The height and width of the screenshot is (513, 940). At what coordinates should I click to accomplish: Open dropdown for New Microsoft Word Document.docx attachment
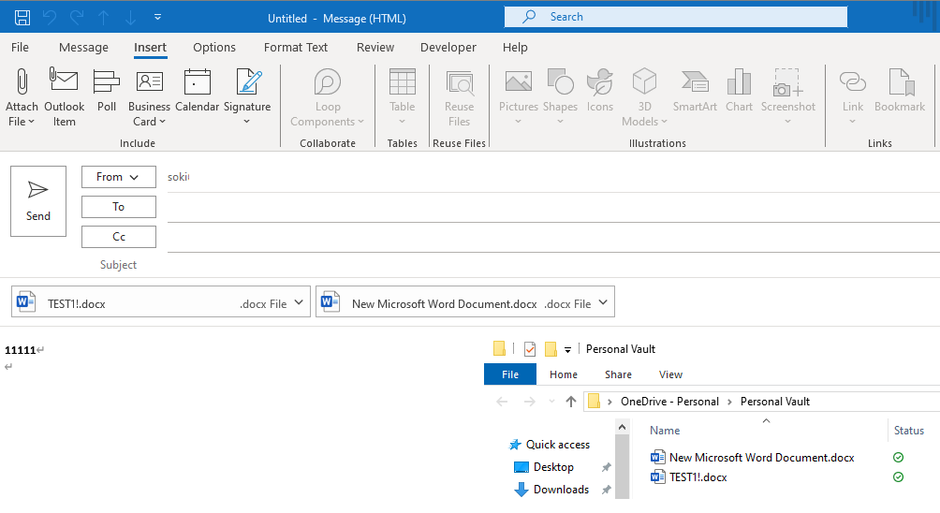[x=603, y=303]
